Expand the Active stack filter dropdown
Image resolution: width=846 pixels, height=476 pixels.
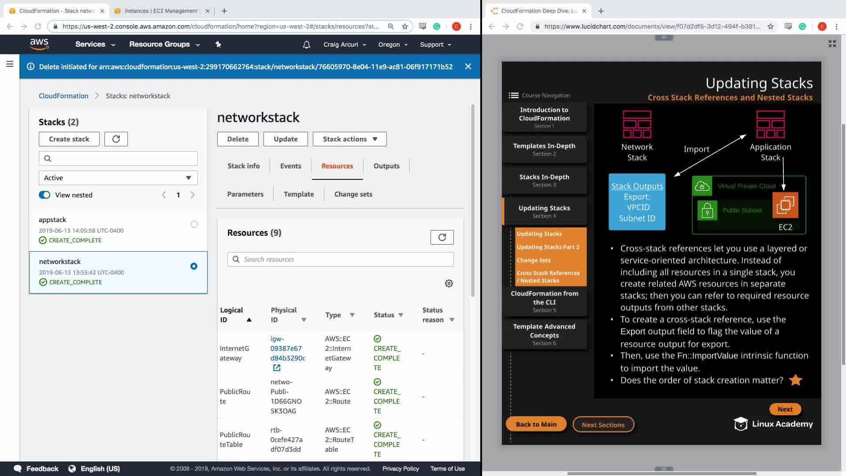click(x=118, y=178)
